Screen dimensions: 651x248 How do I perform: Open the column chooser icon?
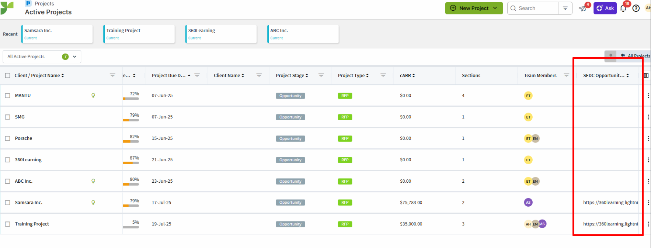[646, 75]
